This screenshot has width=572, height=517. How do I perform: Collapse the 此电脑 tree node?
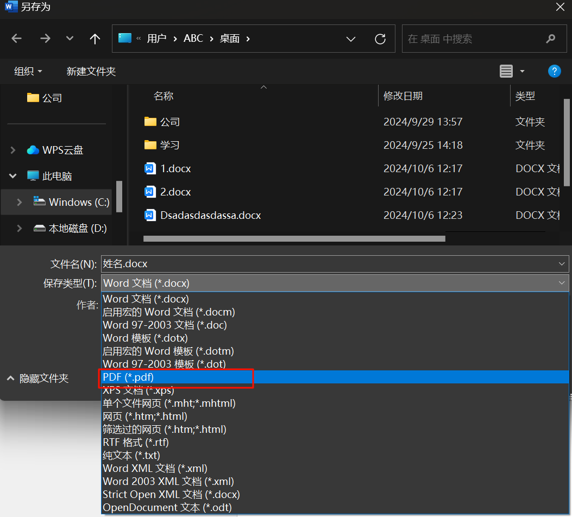pos(14,176)
